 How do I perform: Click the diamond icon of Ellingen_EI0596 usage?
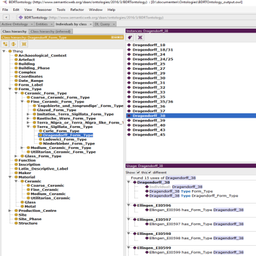pyautogui.click(x=134, y=205)
